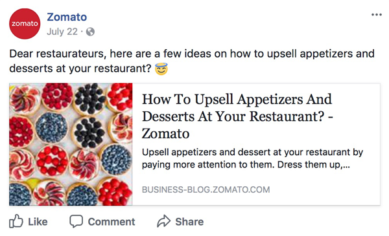This screenshot has width=389, height=236.
Task: Click the post caption text about restaurateurs
Action: [192, 61]
